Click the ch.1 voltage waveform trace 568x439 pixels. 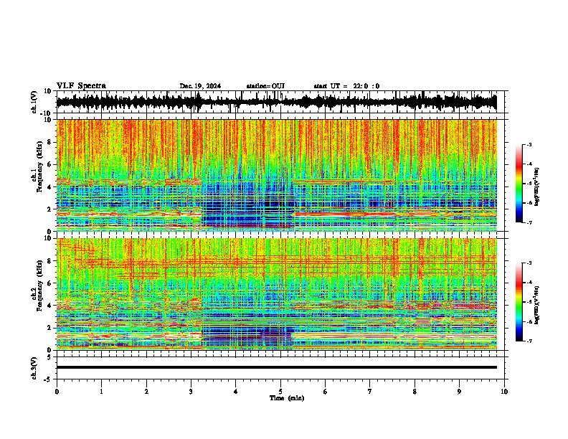(x=277, y=102)
